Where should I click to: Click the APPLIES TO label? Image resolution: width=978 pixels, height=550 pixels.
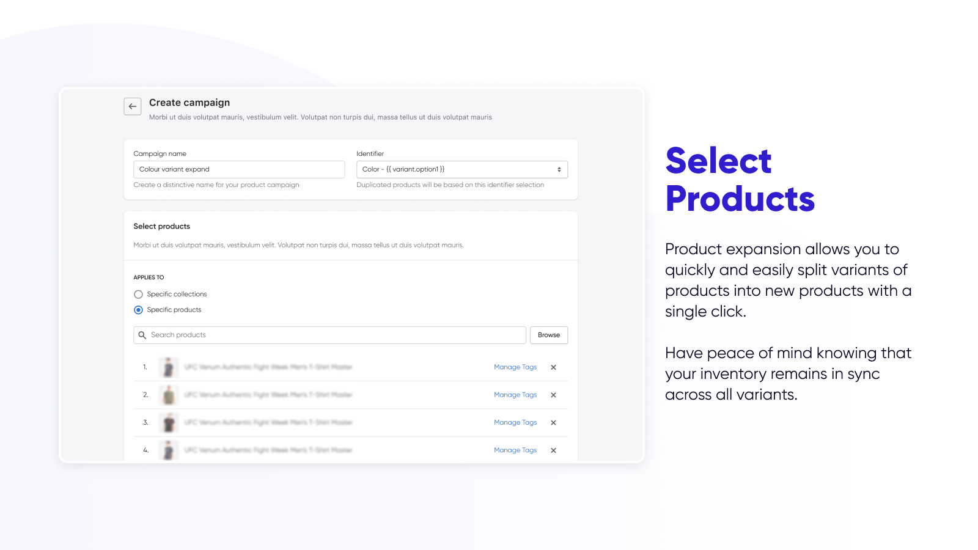coord(149,277)
